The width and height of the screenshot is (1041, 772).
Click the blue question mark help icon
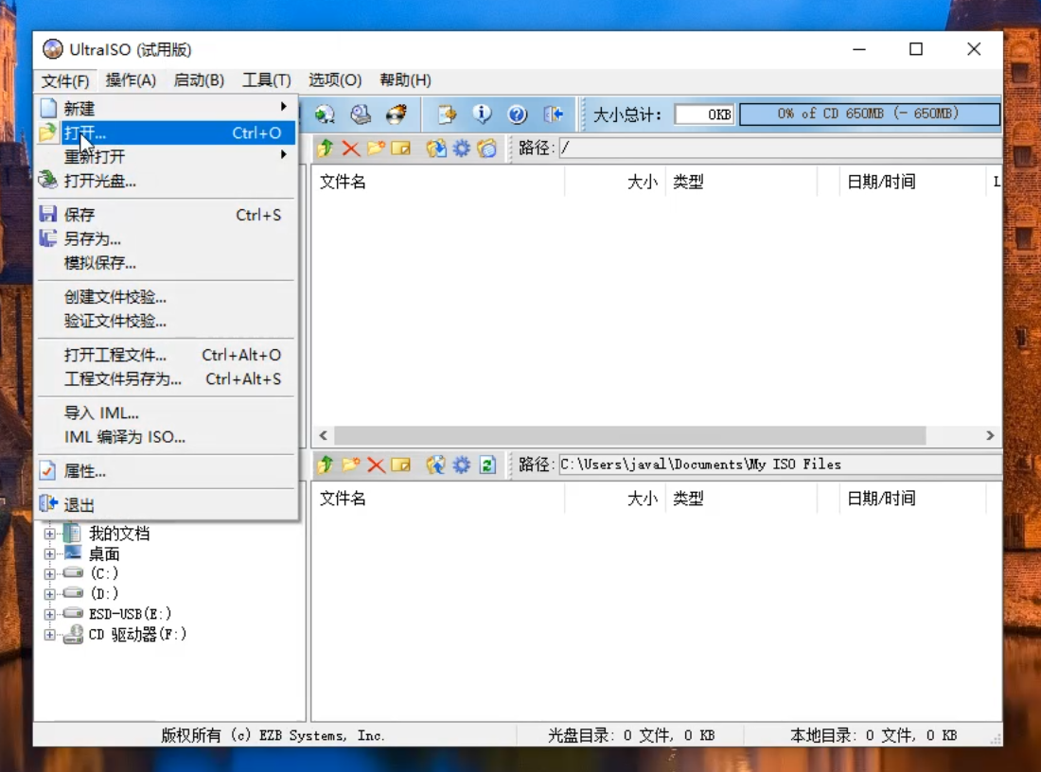point(517,114)
